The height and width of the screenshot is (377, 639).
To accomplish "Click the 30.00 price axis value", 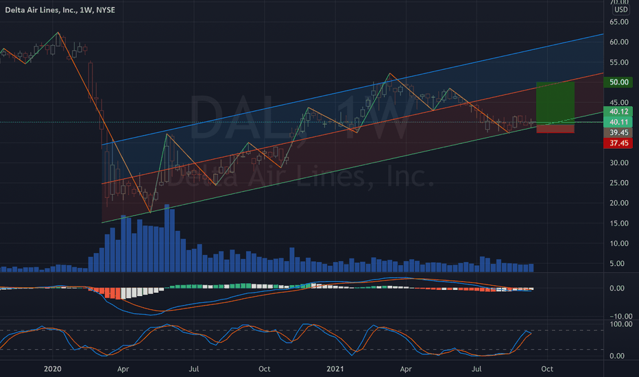I will [618, 162].
